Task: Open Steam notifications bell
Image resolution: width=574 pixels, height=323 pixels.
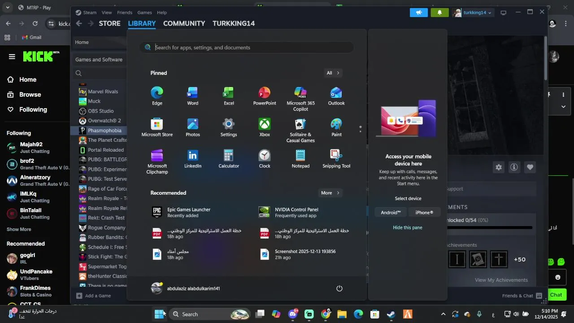Action: (439, 13)
